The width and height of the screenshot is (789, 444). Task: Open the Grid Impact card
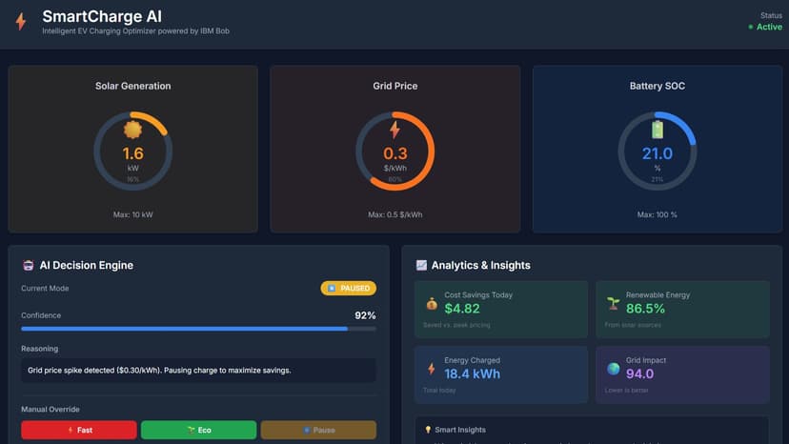pyautogui.click(x=682, y=374)
